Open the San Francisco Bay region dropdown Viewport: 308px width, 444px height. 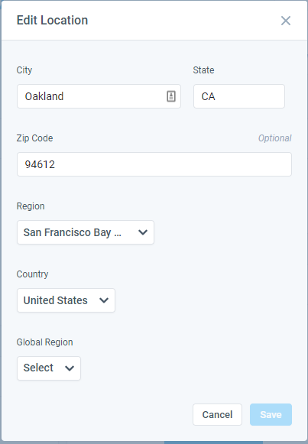tap(86, 232)
